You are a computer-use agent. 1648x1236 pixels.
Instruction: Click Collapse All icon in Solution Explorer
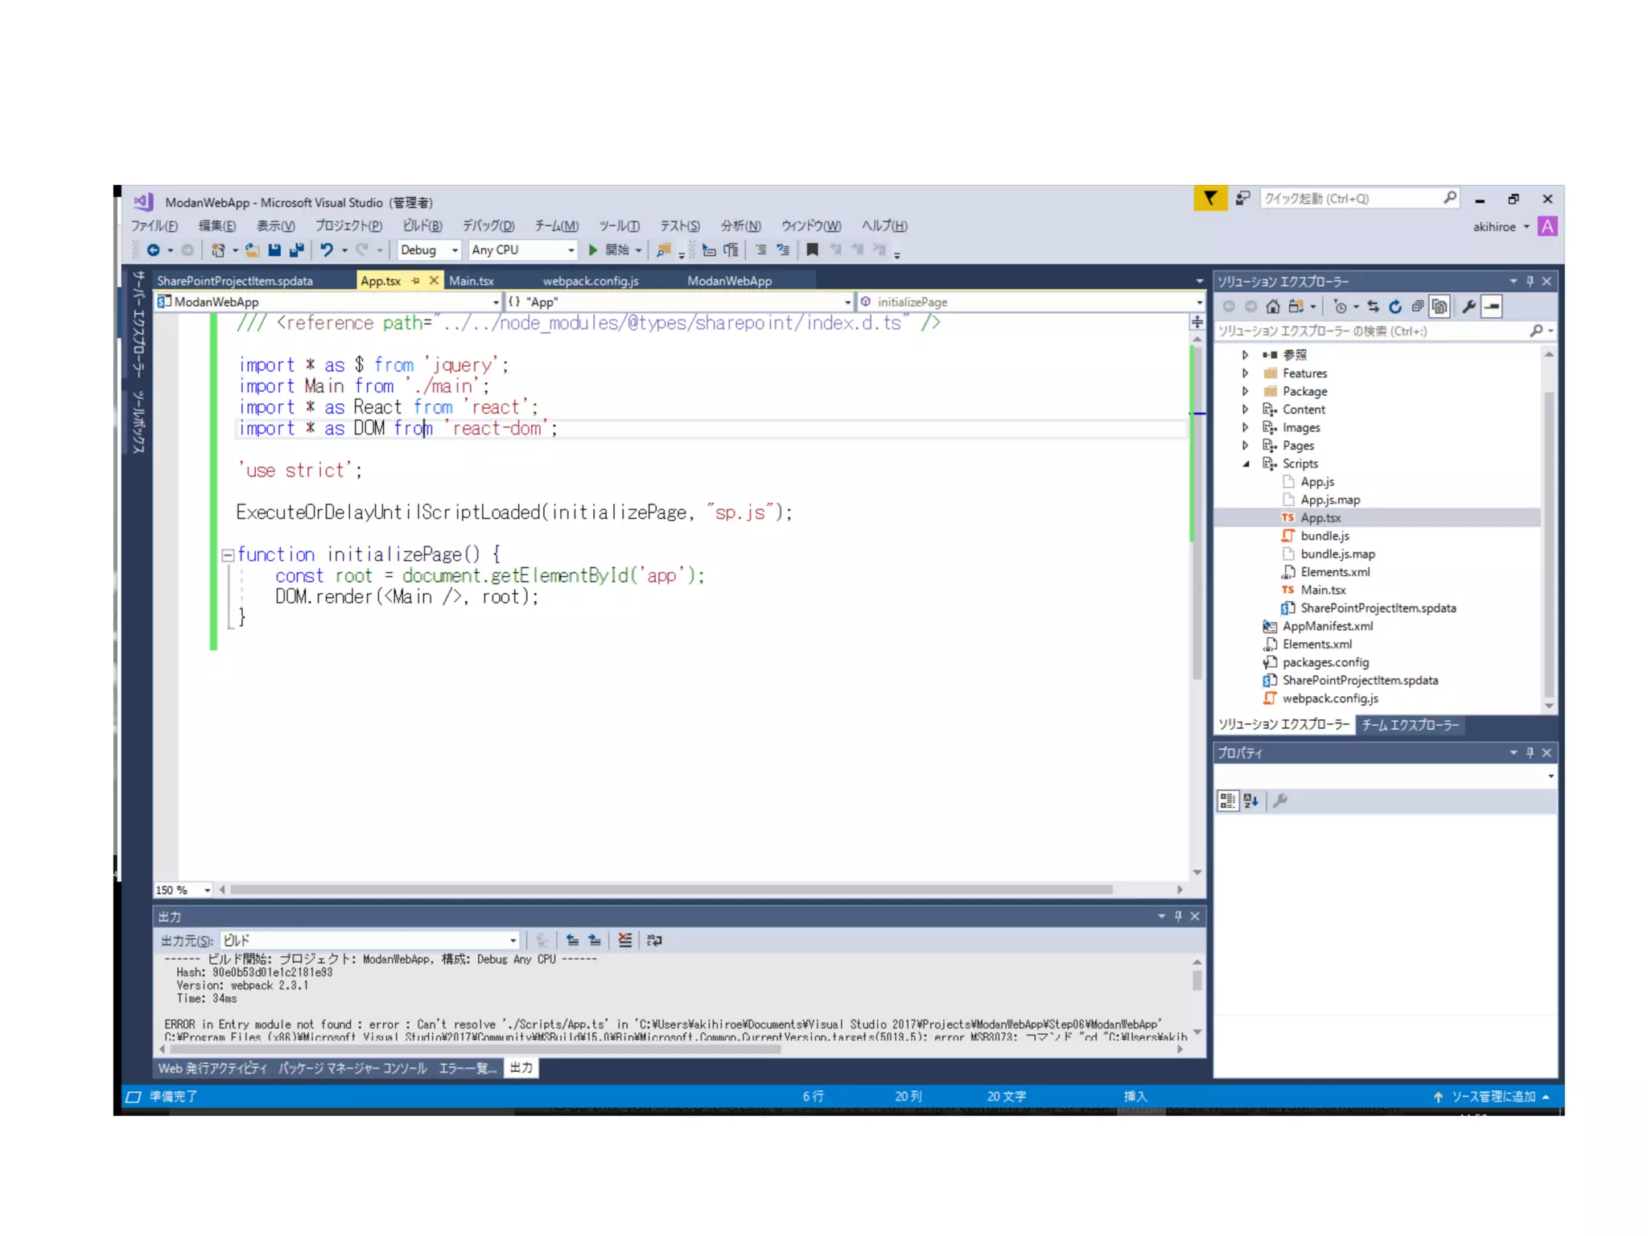(x=1417, y=307)
